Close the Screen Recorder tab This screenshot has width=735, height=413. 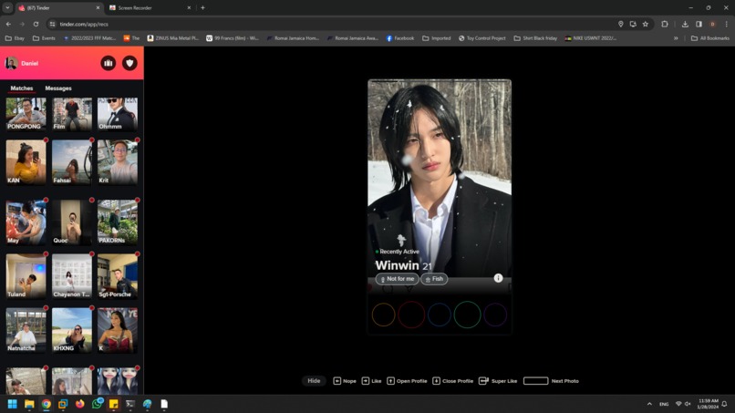(x=189, y=8)
